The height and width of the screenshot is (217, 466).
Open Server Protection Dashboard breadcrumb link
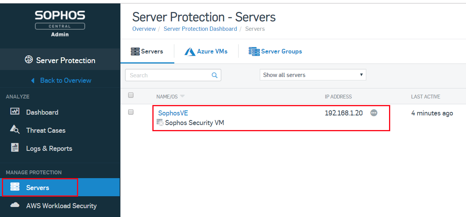click(200, 29)
